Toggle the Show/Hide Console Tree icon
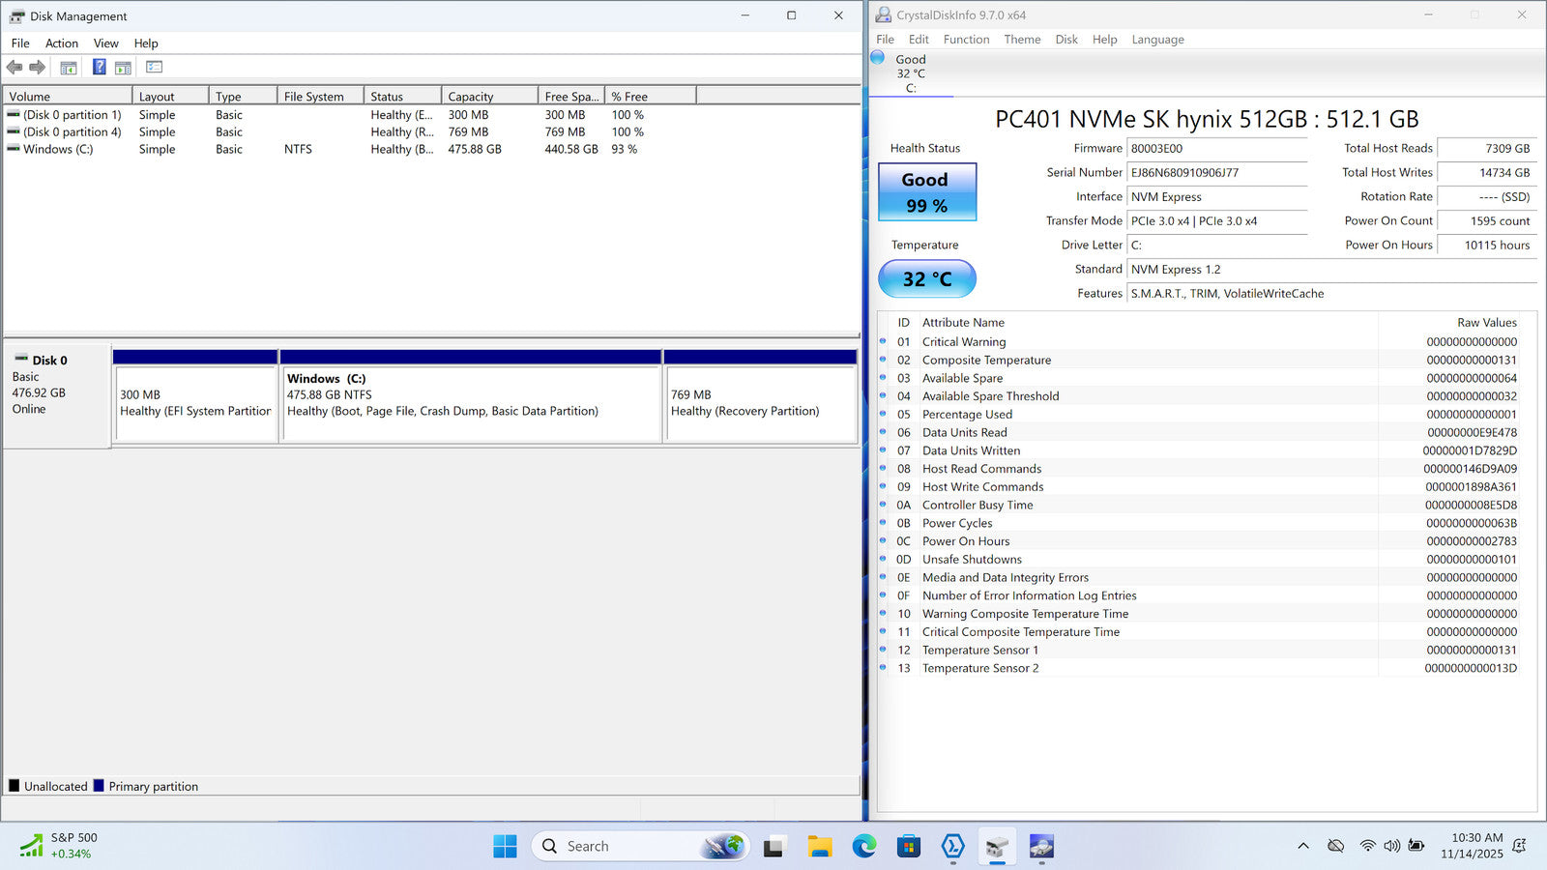This screenshot has width=1547, height=870. tap(69, 68)
